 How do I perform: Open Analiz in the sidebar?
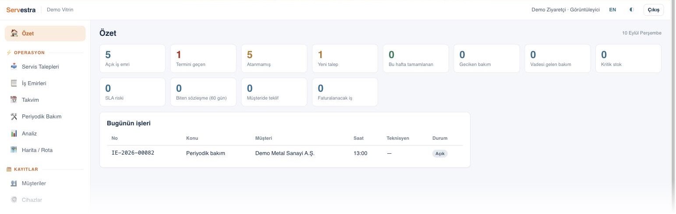(x=45, y=134)
